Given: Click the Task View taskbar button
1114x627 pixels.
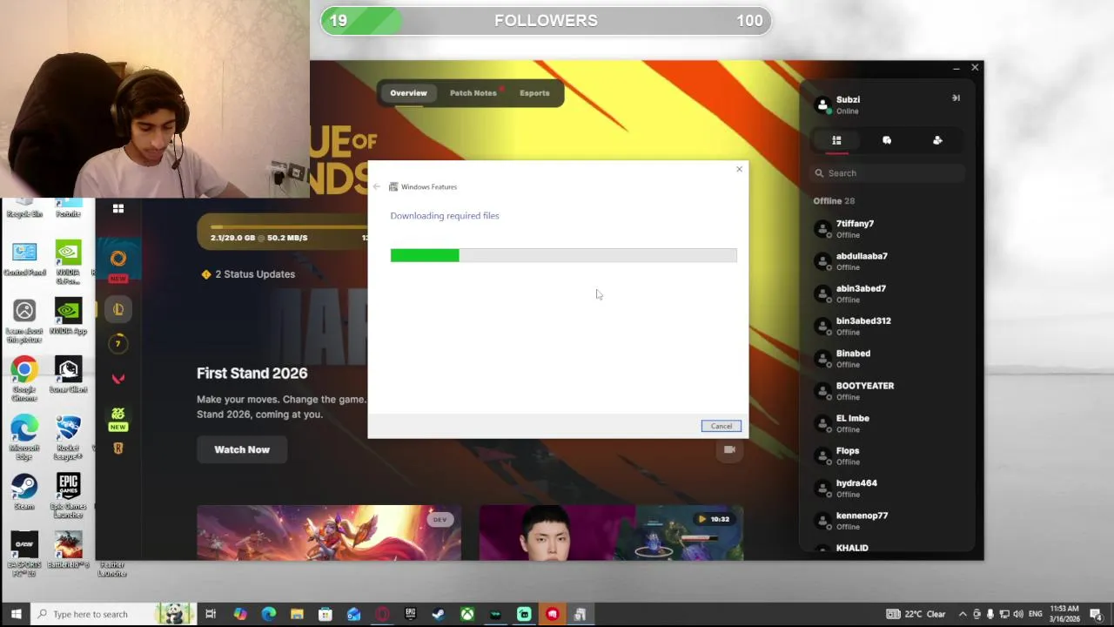Looking at the screenshot, I should (x=211, y=614).
